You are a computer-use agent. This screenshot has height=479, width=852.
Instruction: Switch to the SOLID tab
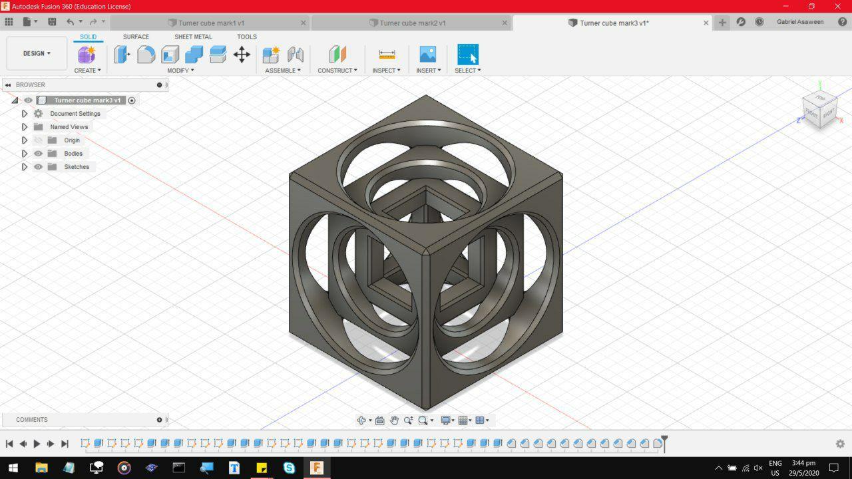tap(88, 37)
